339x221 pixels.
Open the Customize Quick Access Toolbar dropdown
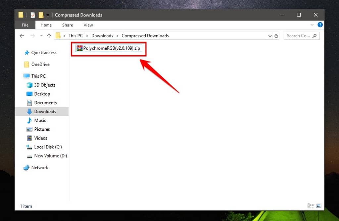[48, 15]
